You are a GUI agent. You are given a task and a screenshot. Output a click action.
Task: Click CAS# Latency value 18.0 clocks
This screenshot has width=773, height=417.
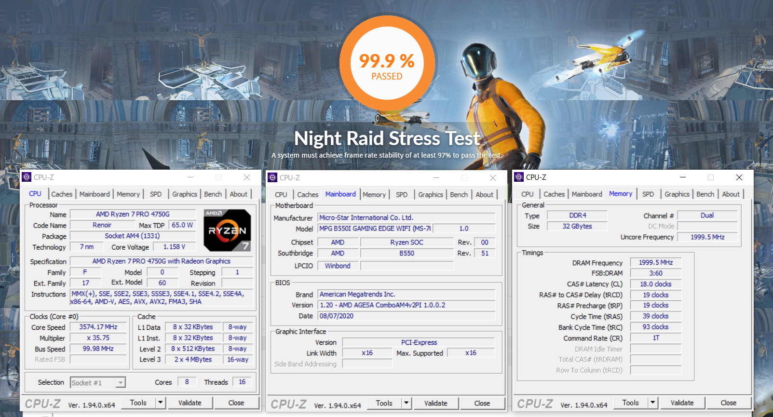pos(656,284)
